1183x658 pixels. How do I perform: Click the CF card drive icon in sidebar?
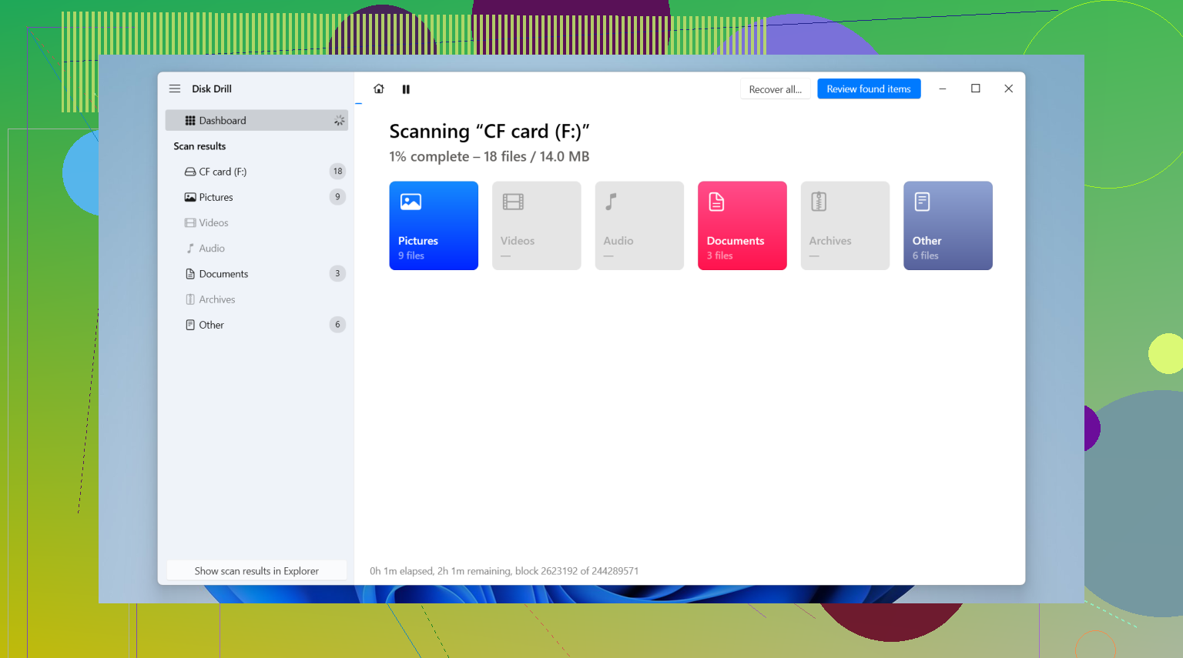(x=190, y=172)
